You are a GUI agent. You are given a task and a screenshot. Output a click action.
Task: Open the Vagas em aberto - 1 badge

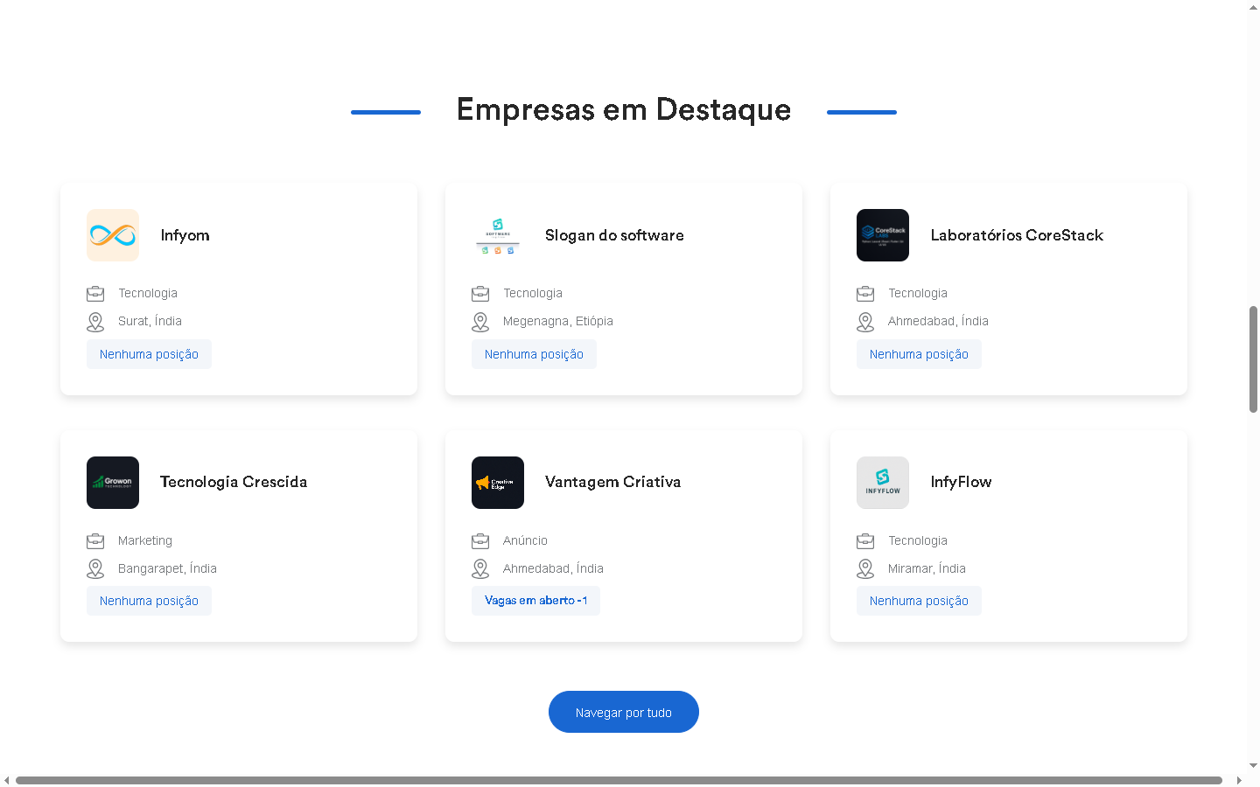pos(535,601)
